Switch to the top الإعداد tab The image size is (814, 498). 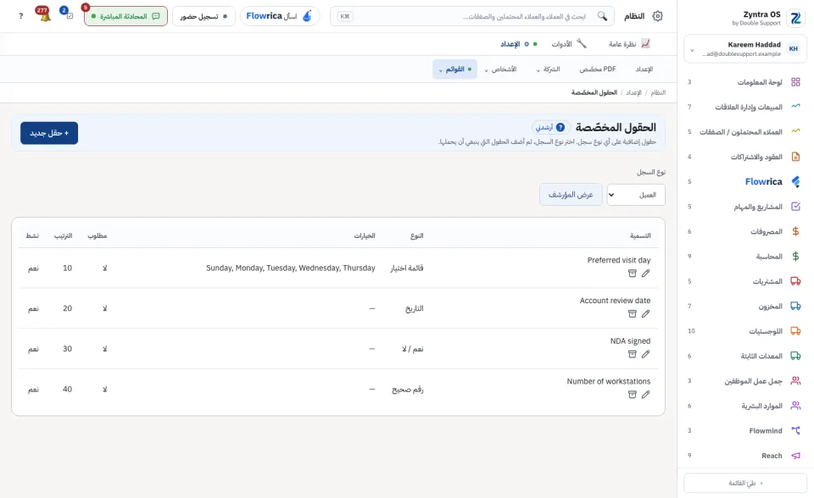519,44
